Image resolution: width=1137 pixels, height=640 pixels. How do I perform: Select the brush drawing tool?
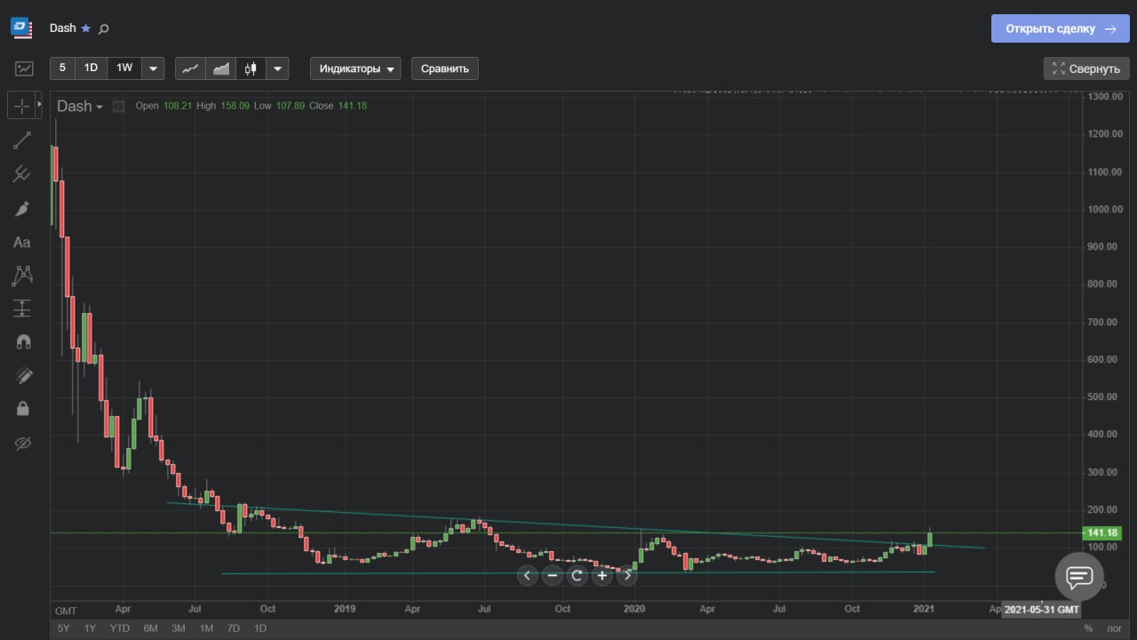pyautogui.click(x=22, y=208)
